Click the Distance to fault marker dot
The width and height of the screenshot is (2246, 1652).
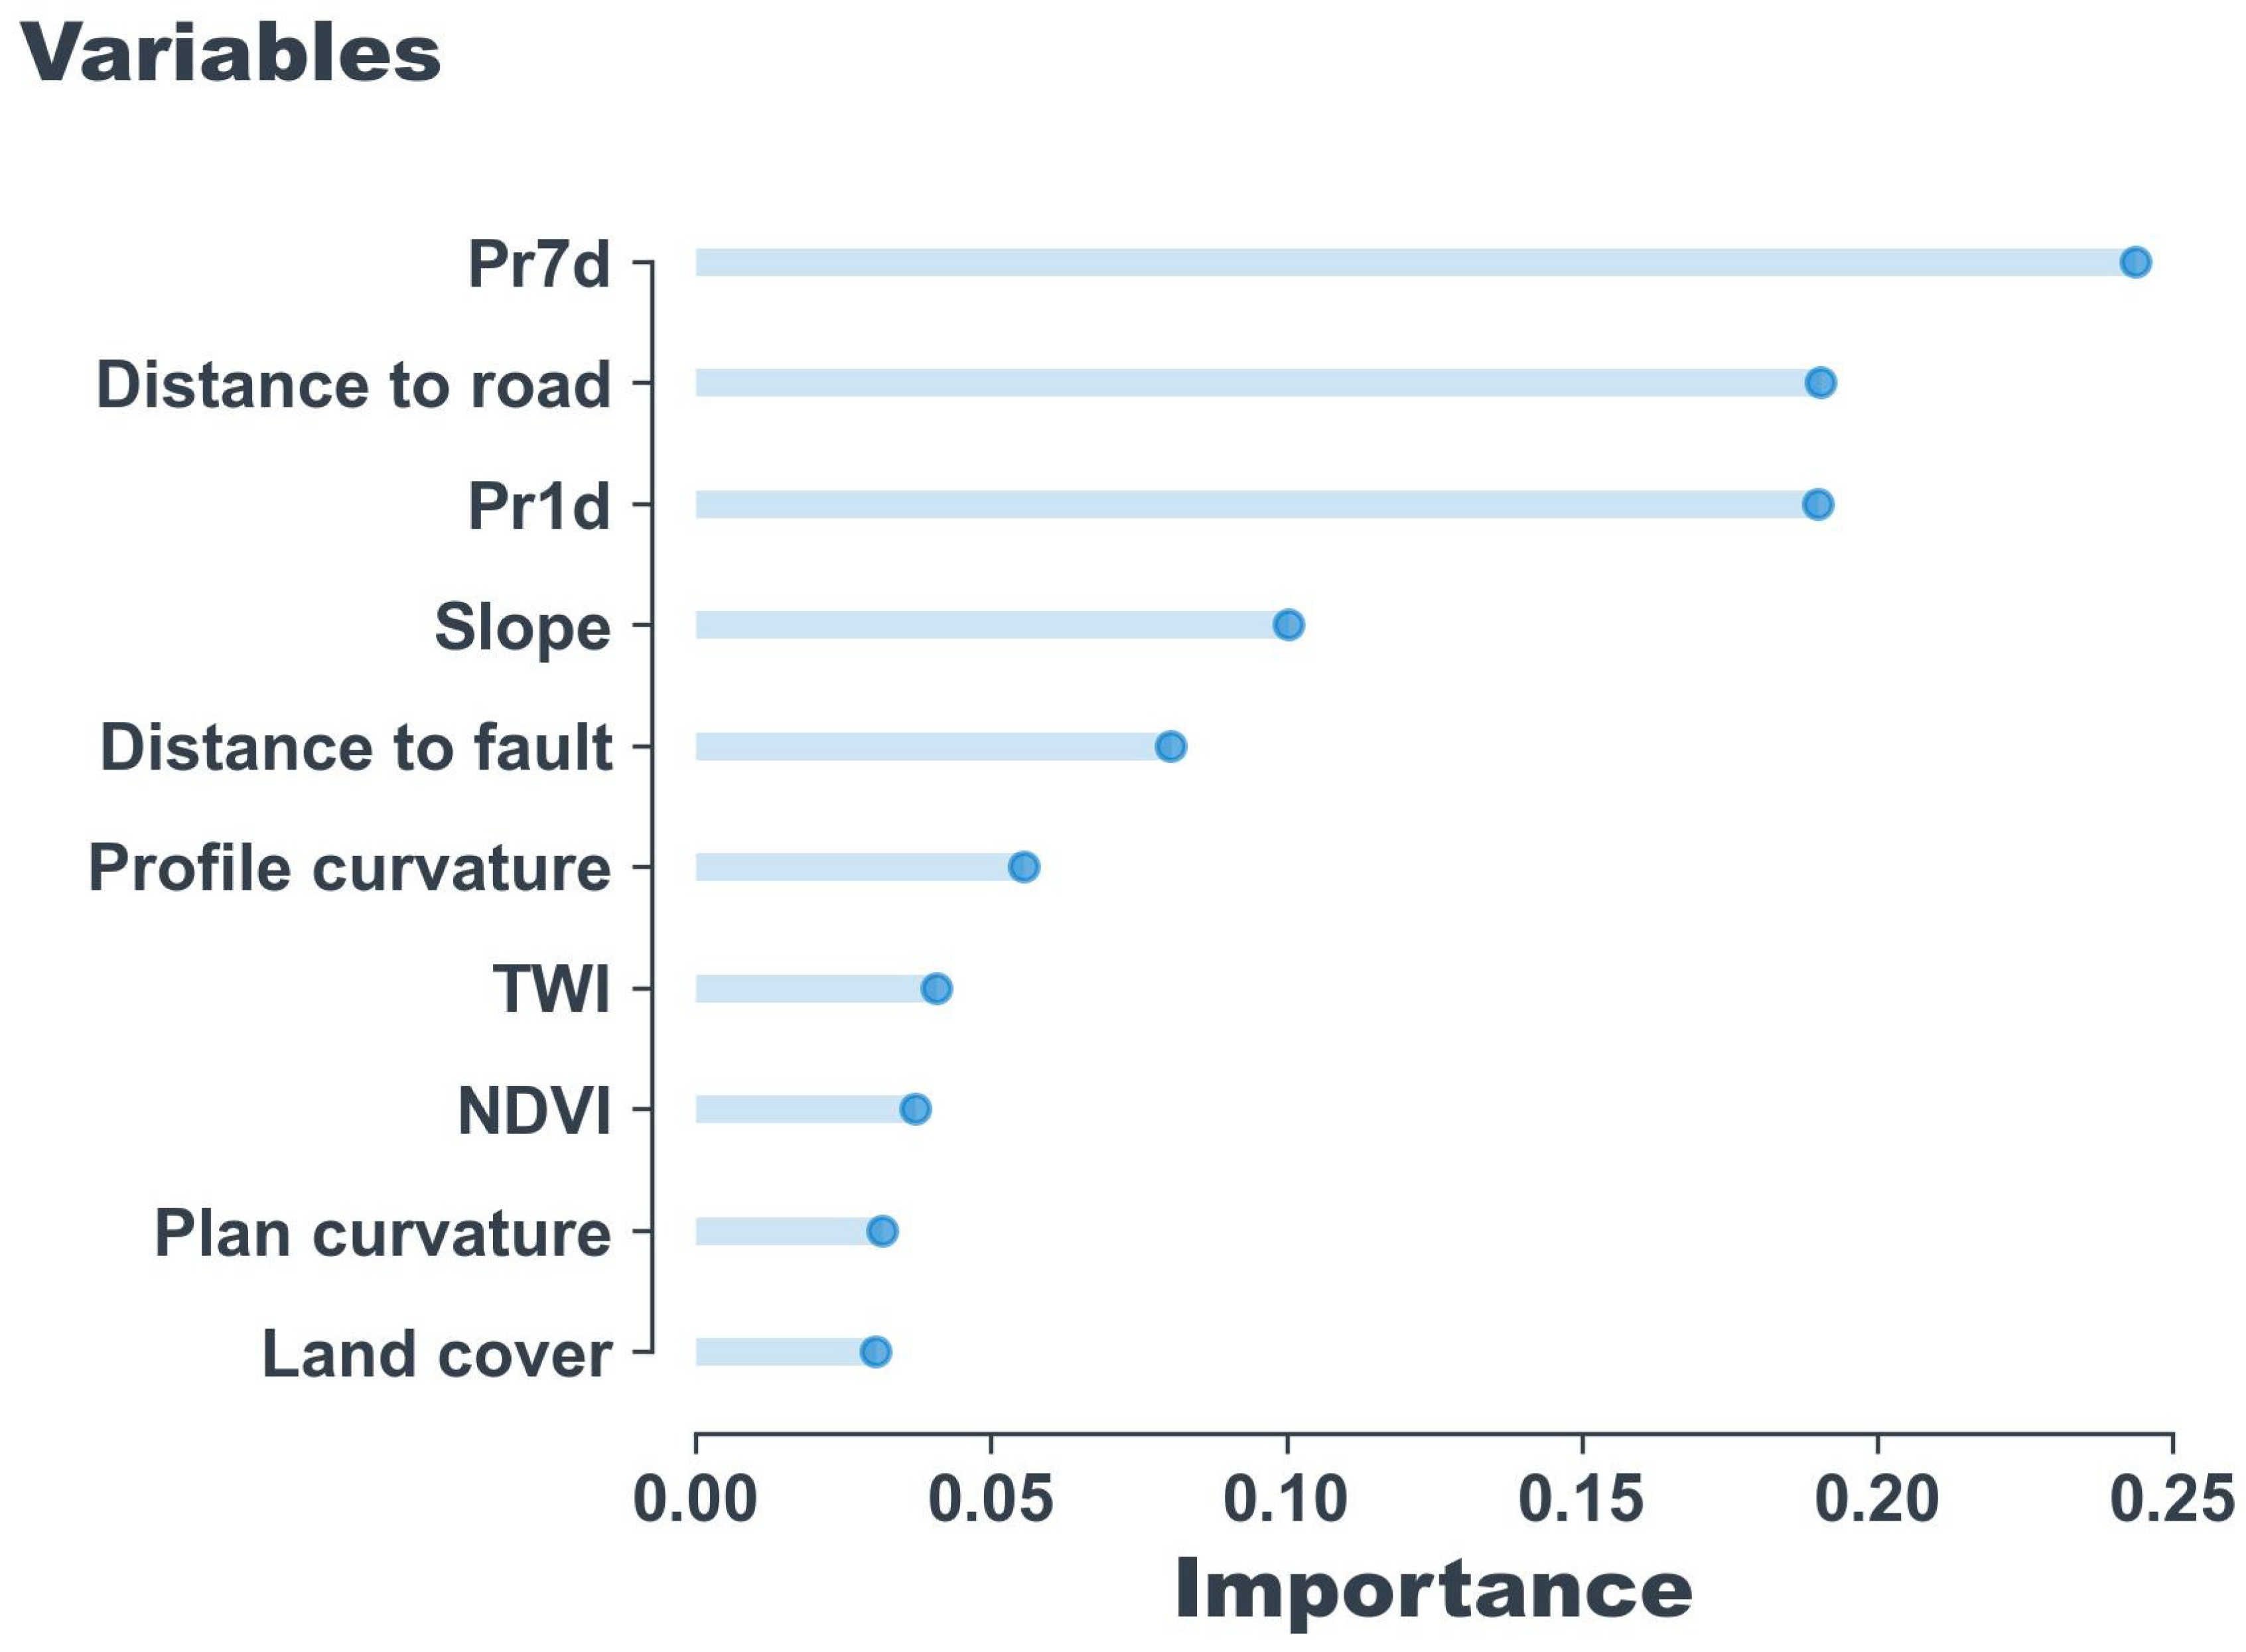click(x=1170, y=746)
